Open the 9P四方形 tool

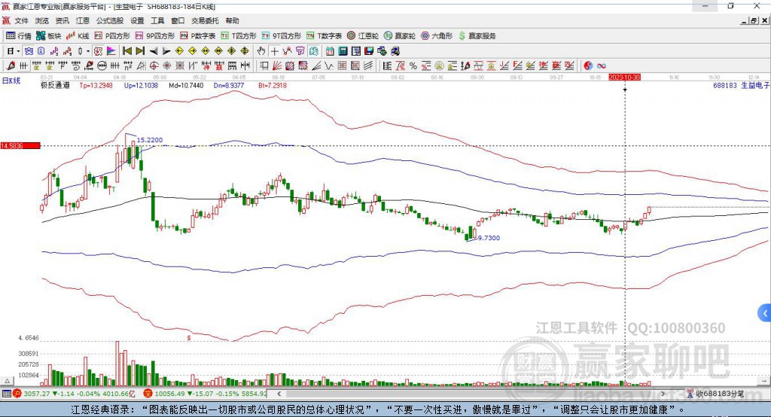pyautogui.click(x=155, y=36)
